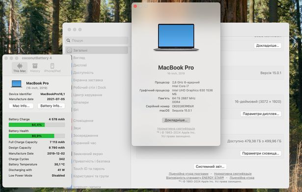Image resolution: width=302 pixels, height=192 pixels.
Task: Click 16-дюймовий (3072 × 1920) display text
Action: coord(258,101)
